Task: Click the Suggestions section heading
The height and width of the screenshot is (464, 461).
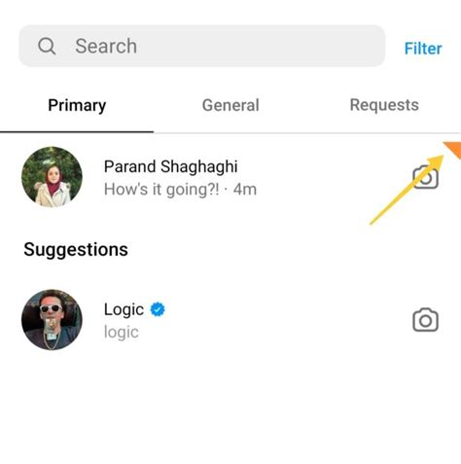Action: tap(76, 250)
